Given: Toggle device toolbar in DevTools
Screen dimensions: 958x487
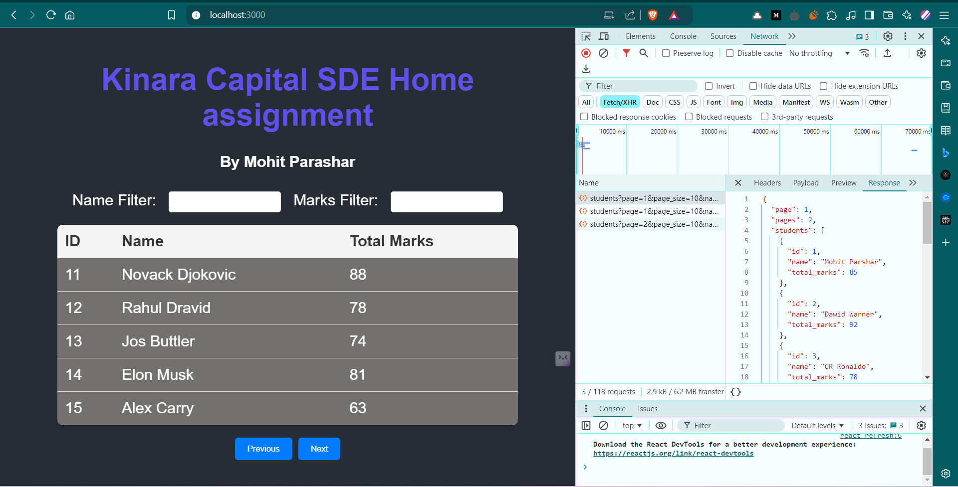Looking at the screenshot, I should pyautogui.click(x=604, y=36).
